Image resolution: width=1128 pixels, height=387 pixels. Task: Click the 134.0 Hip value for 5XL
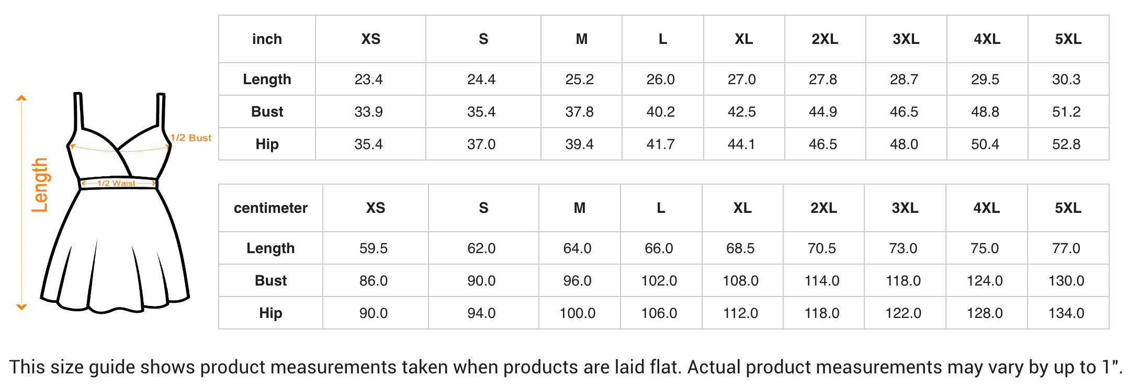[1066, 313]
